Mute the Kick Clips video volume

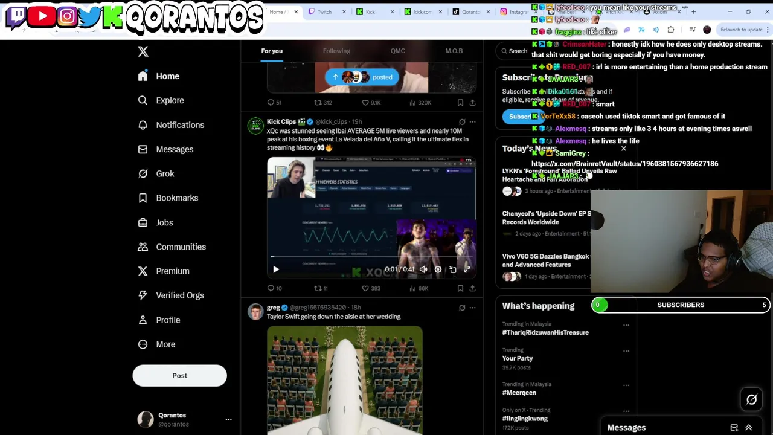(x=423, y=269)
